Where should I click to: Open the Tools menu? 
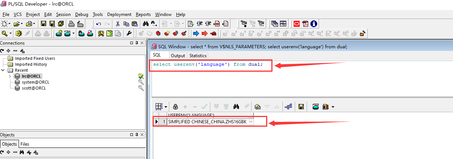[x=98, y=14]
